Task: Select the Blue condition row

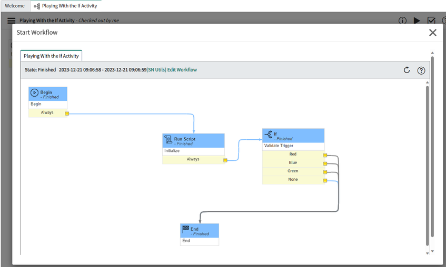Action: pos(293,163)
